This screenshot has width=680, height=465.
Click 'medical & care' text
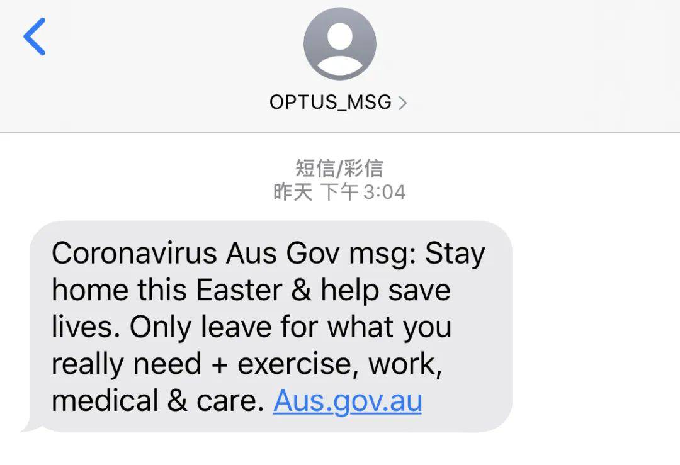click(156, 401)
